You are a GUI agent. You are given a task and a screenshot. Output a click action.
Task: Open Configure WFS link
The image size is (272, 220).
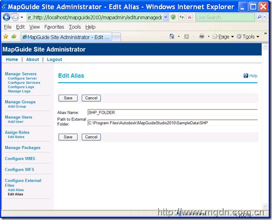click(x=19, y=170)
